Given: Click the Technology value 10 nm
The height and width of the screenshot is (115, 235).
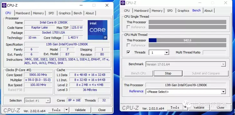Looking at the screenshot, I should pyautogui.click(x=32, y=38).
